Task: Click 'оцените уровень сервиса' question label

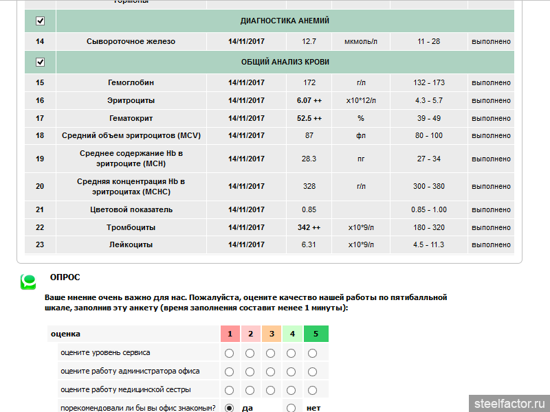Action: pos(105,353)
